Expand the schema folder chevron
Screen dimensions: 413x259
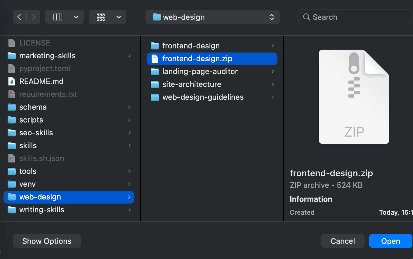coord(129,107)
